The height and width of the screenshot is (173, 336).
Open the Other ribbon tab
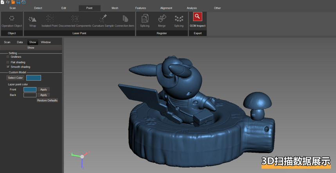point(217,8)
